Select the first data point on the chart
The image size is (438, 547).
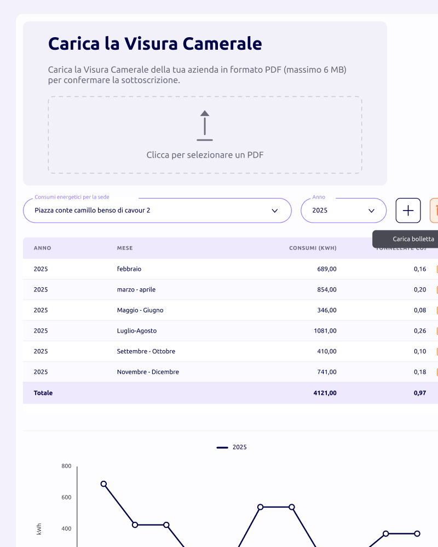(103, 484)
